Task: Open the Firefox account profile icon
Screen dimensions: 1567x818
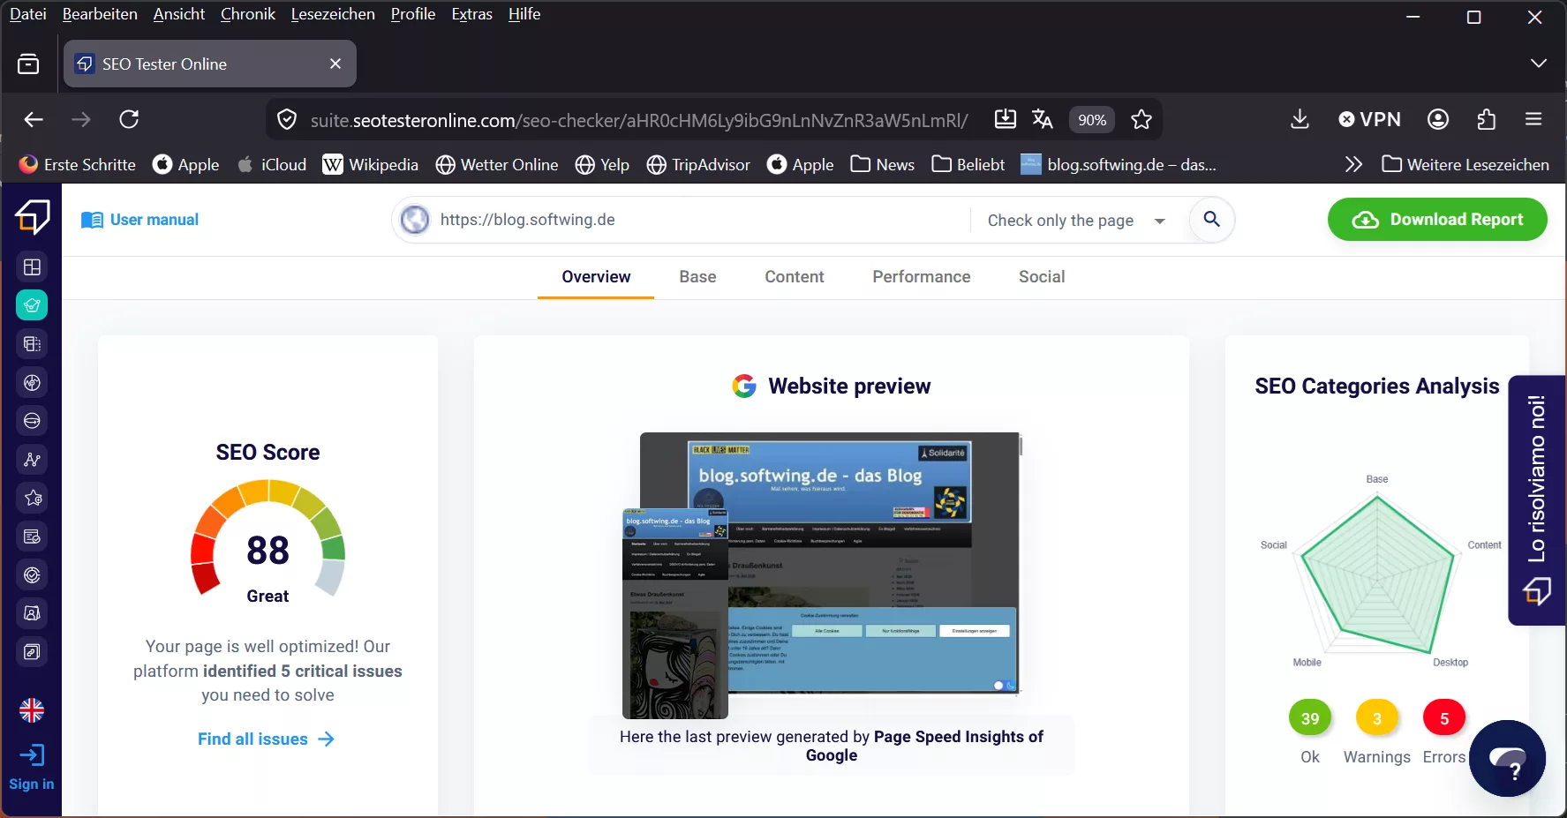Action: (x=1438, y=119)
